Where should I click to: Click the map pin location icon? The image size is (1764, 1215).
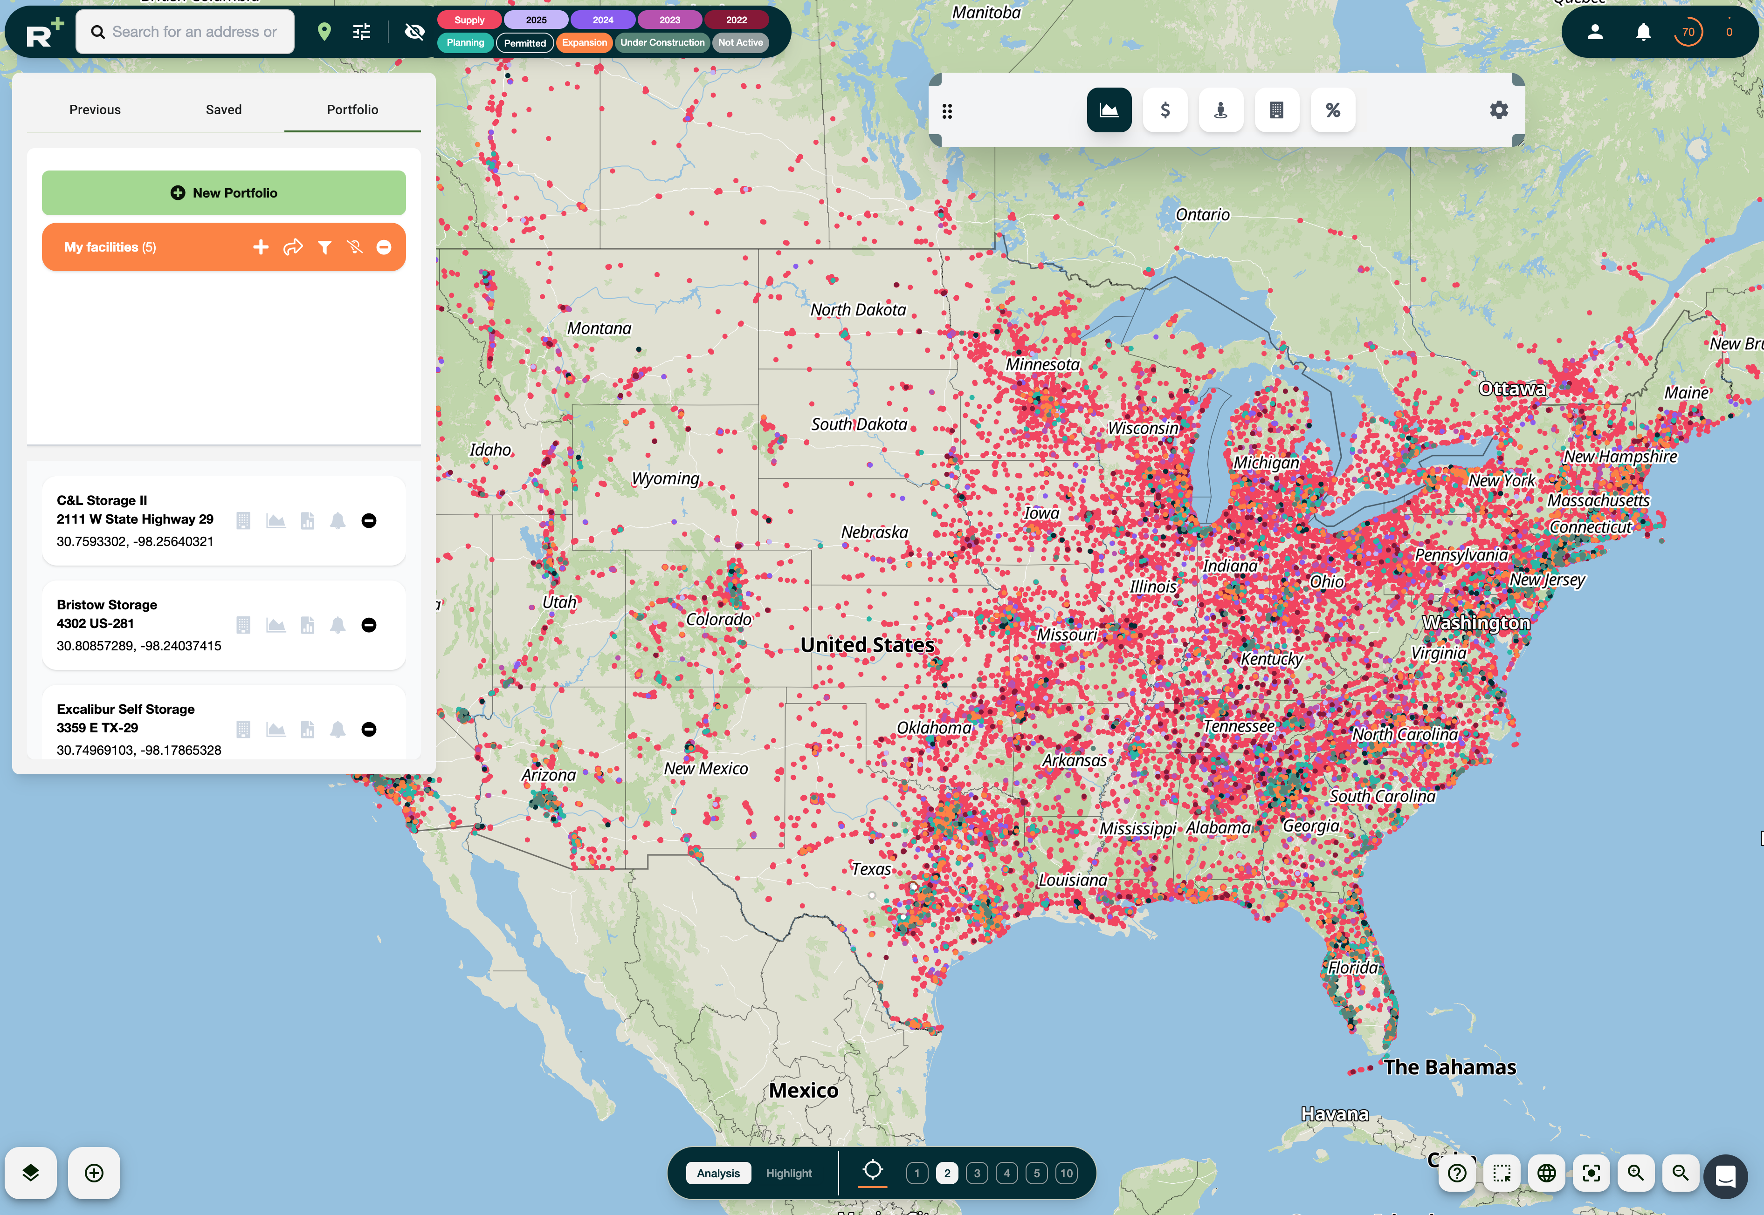324,32
